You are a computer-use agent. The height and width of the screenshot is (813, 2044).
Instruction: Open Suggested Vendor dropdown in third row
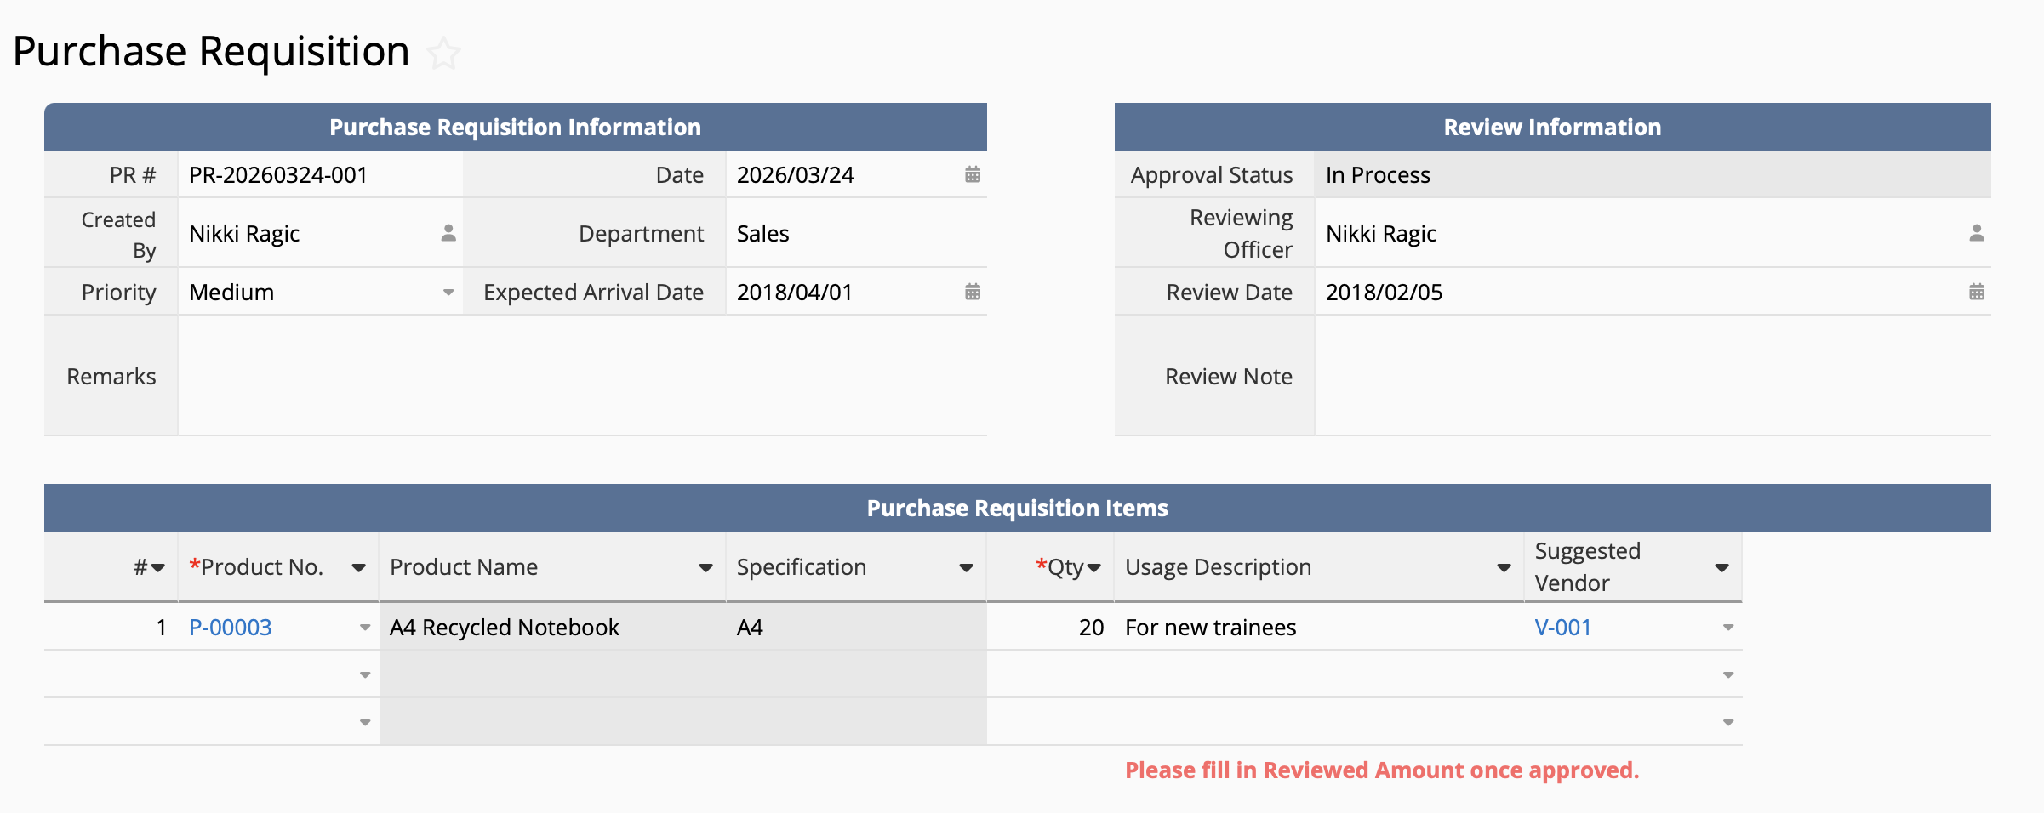1727,723
